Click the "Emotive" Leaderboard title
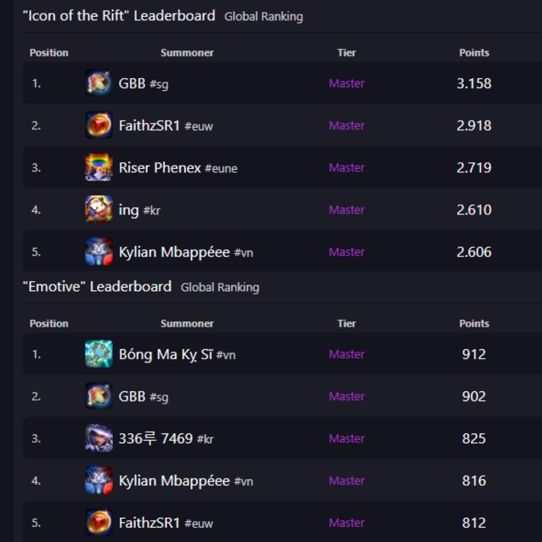The height and width of the screenshot is (542, 542). click(x=97, y=287)
